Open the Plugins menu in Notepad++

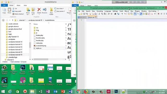[137, 11]
